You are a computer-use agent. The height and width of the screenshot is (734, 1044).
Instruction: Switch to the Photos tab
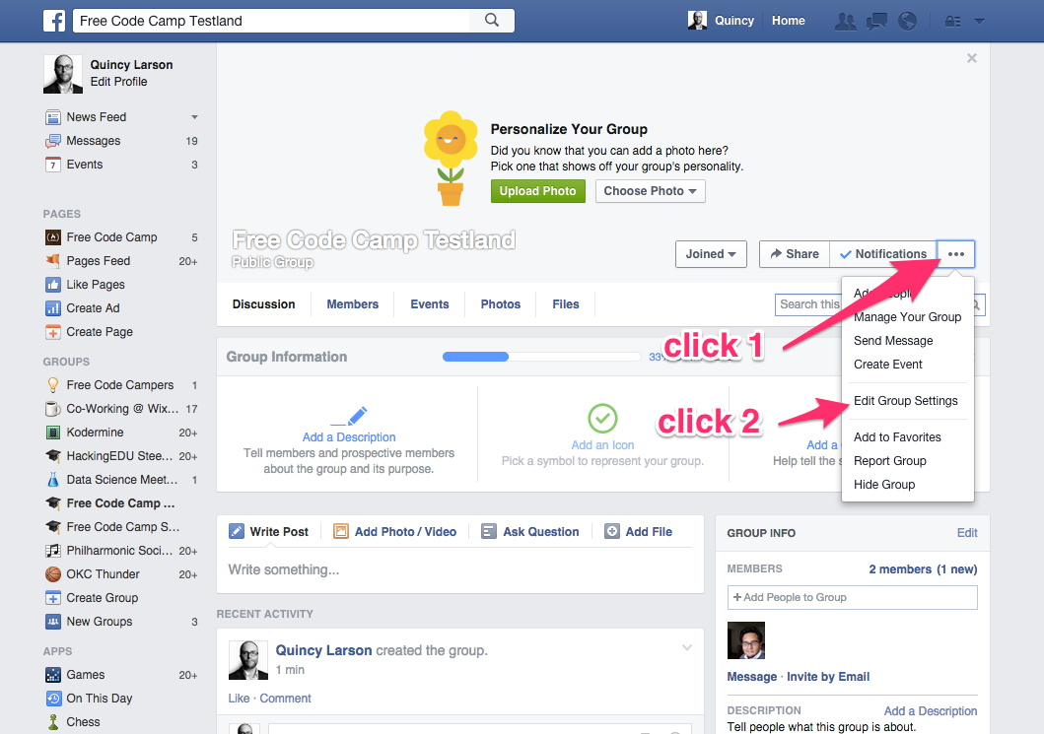(500, 304)
